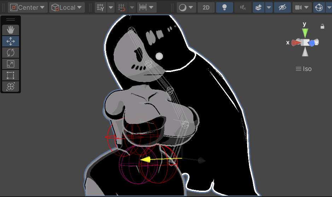Open the Local handle rotation dropdown
This screenshot has height=197, width=332.
(67, 7)
